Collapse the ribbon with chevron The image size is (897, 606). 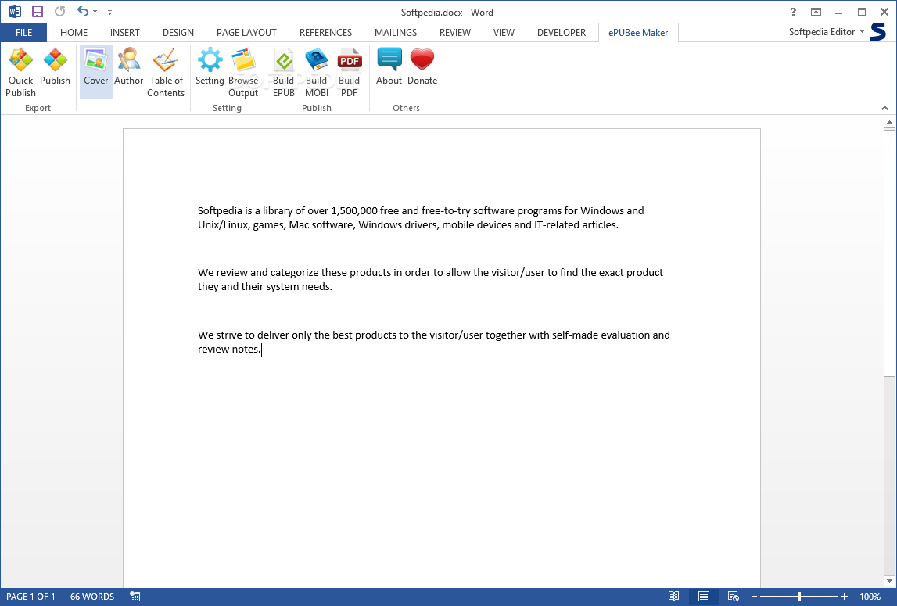[884, 108]
